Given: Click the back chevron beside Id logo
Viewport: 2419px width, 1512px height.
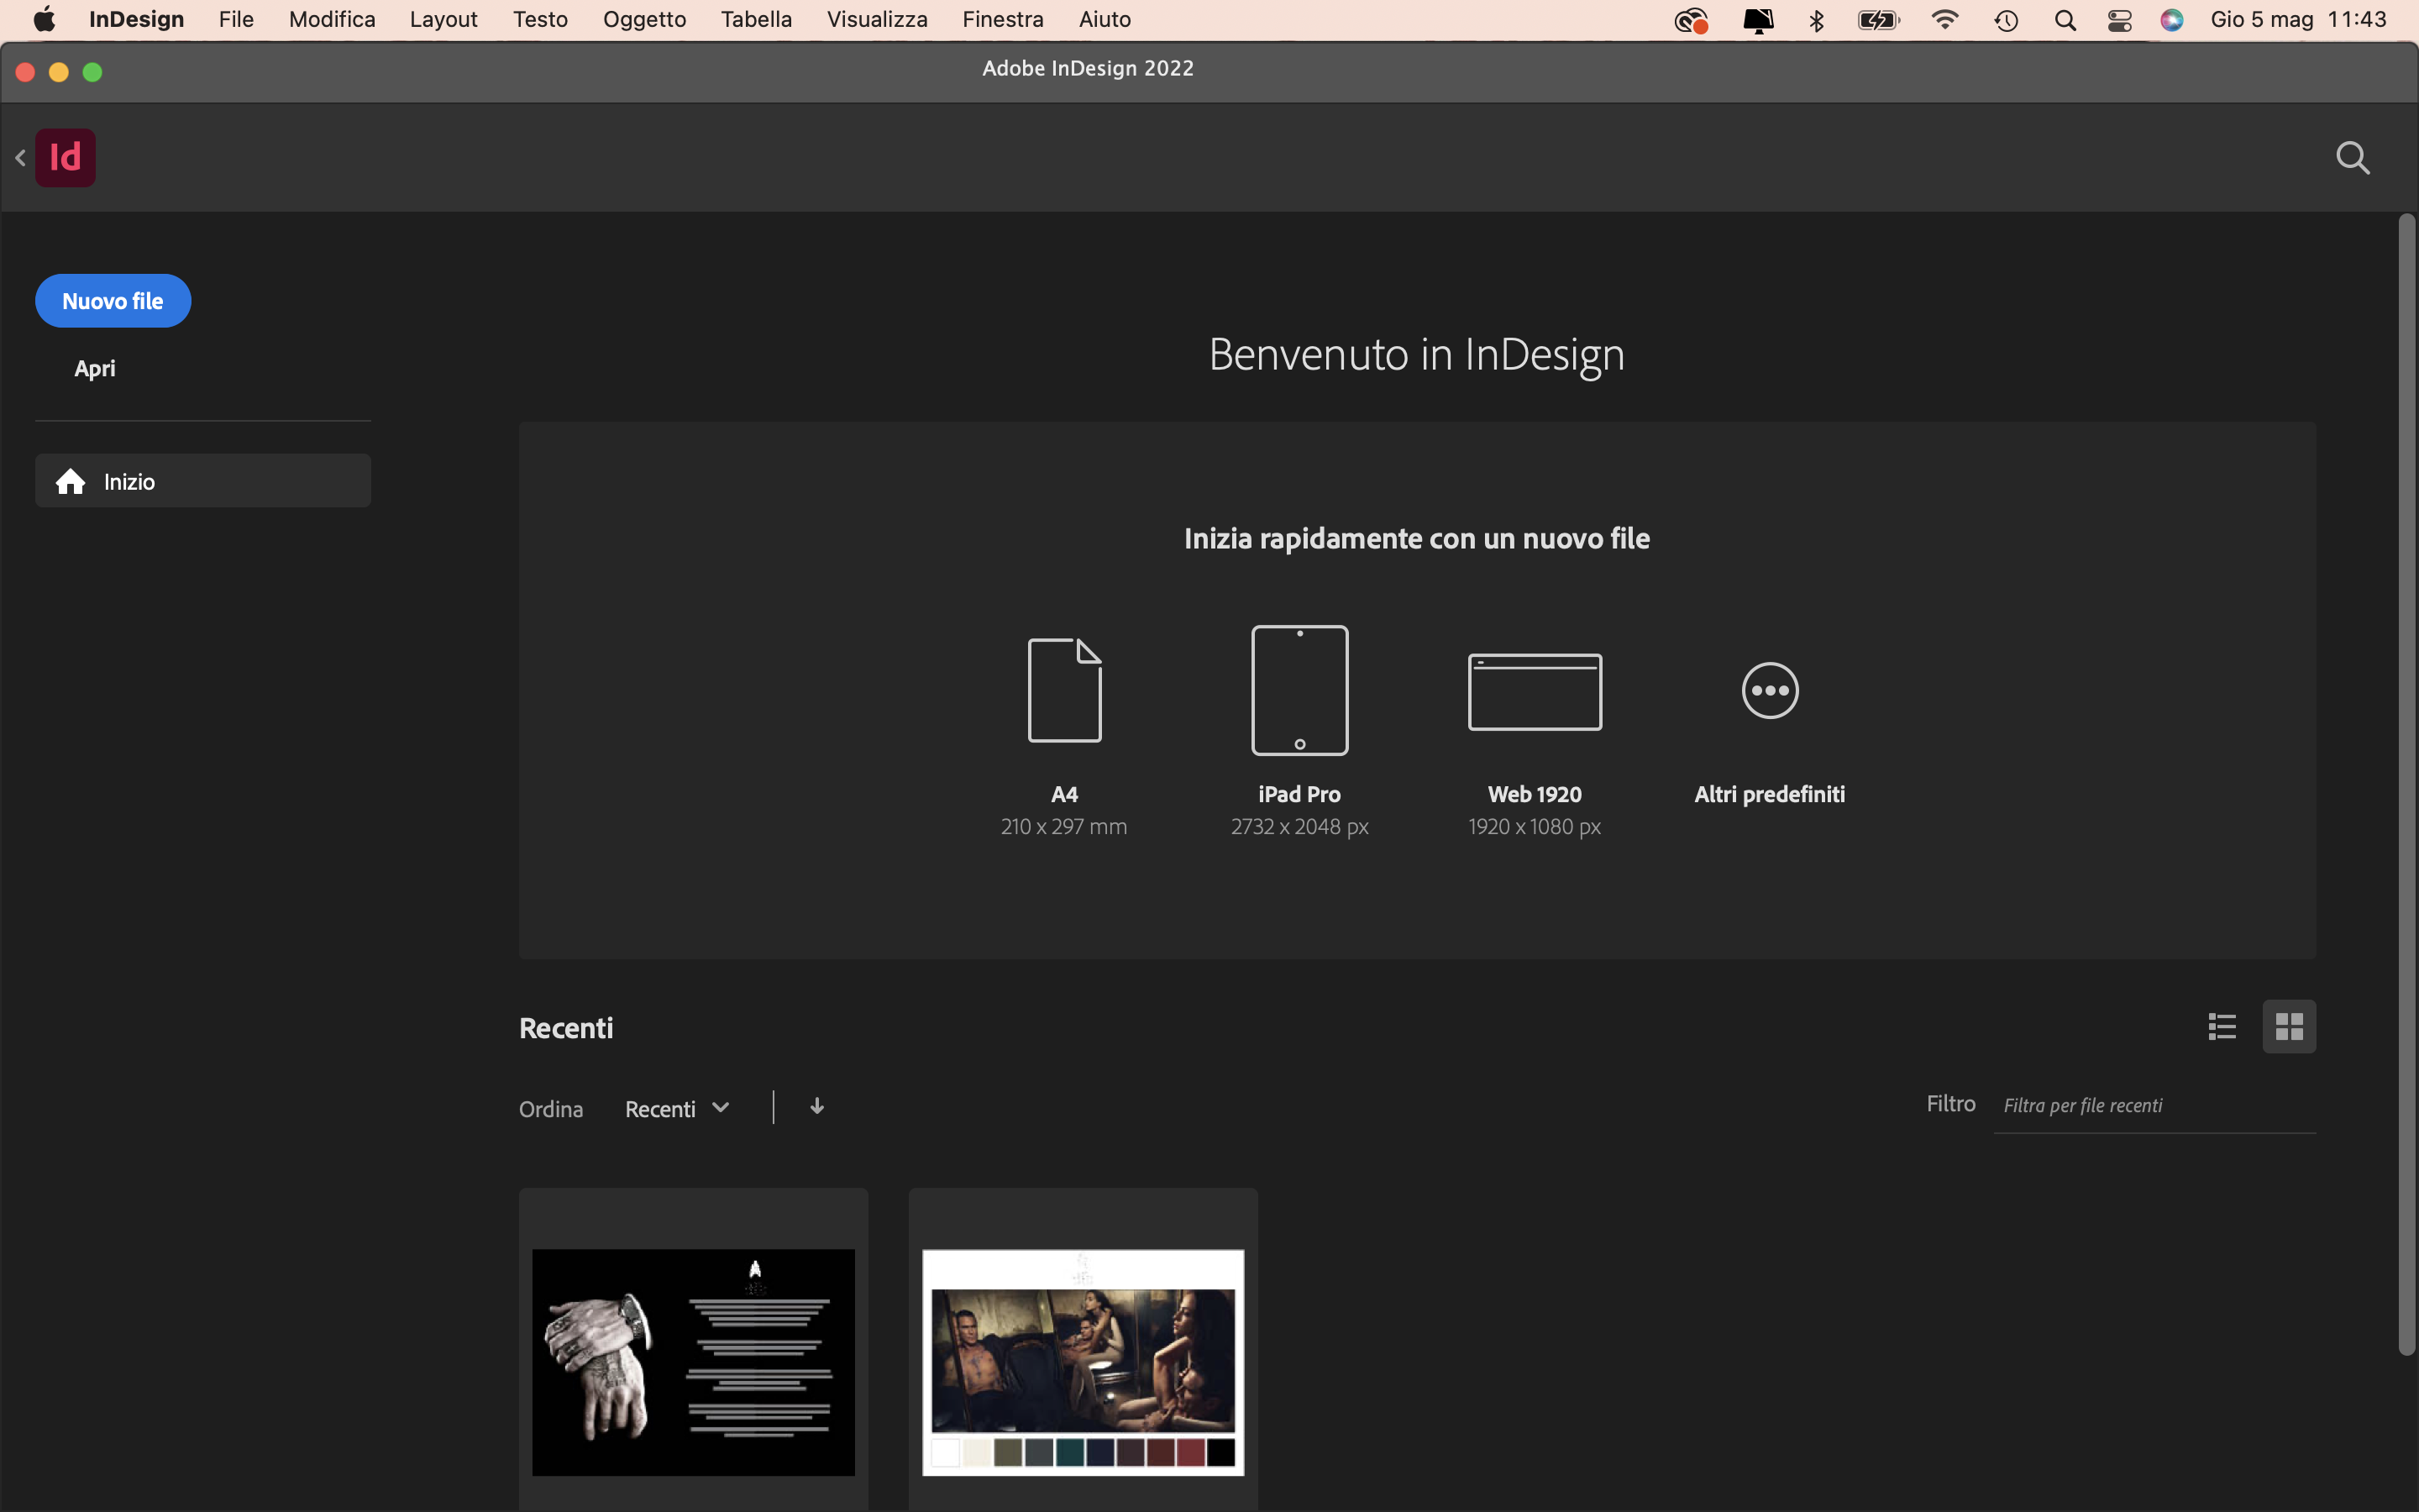Looking at the screenshot, I should 20,157.
